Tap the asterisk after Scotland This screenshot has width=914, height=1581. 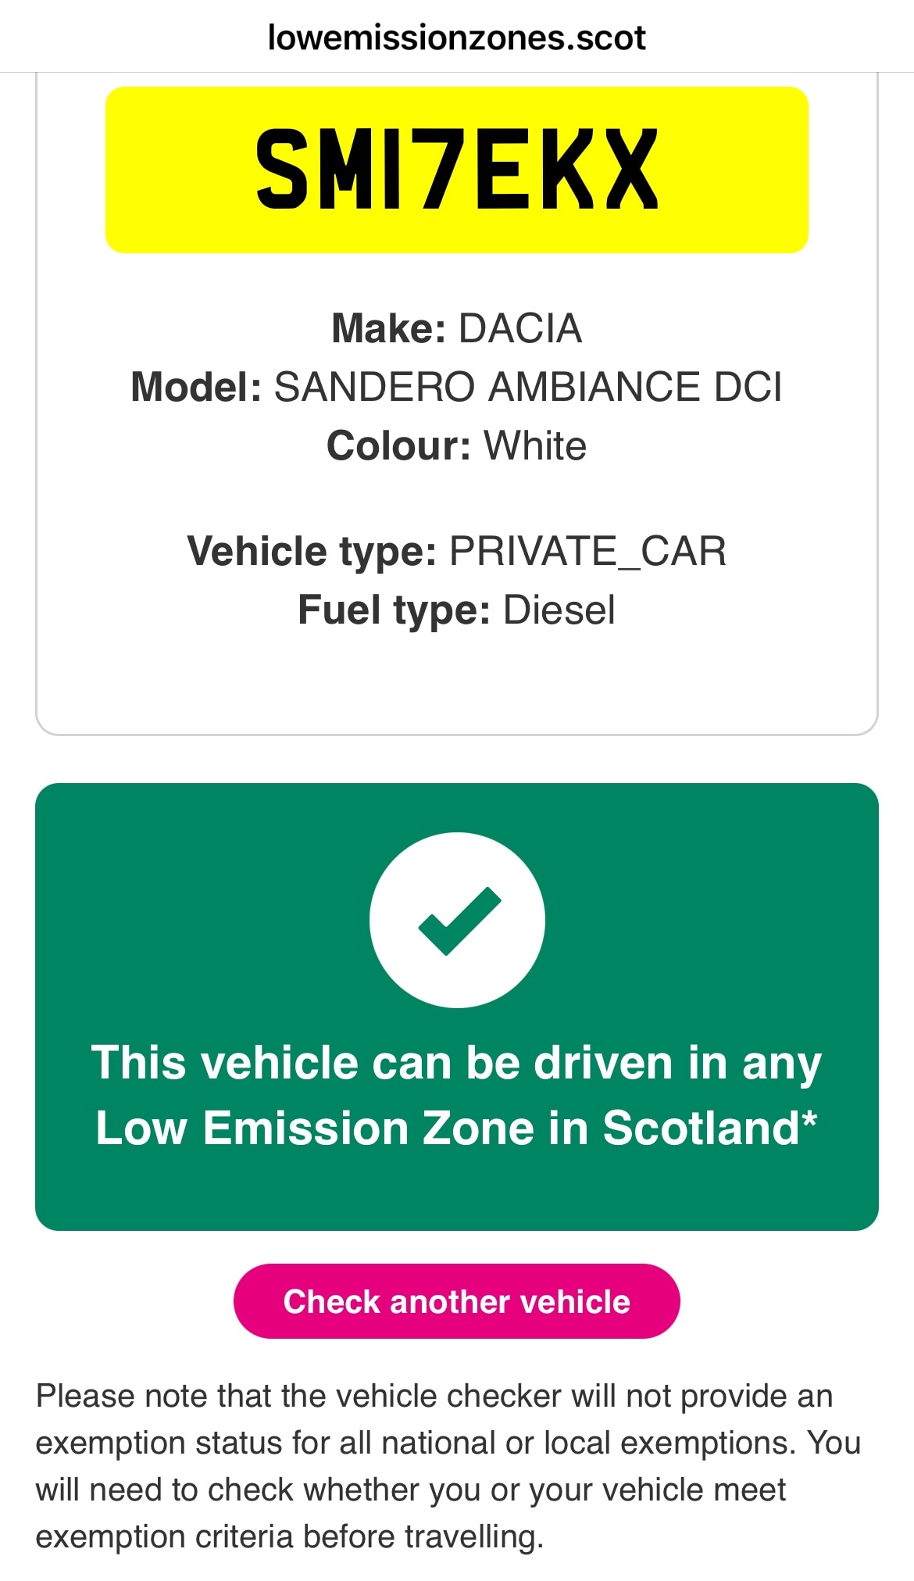click(809, 1122)
